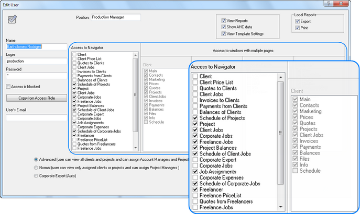Click scroll-up arrow in enlarged navigator callout

click(x=280, y=77)
